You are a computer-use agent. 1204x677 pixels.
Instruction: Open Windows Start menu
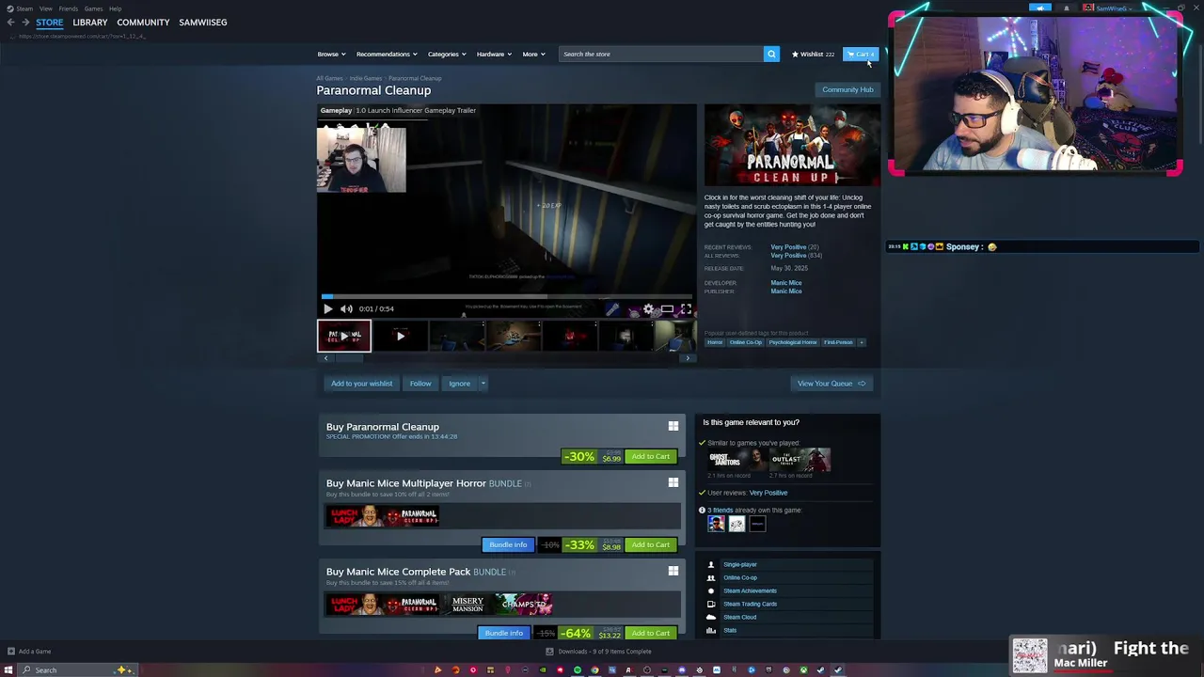(8, 669)
